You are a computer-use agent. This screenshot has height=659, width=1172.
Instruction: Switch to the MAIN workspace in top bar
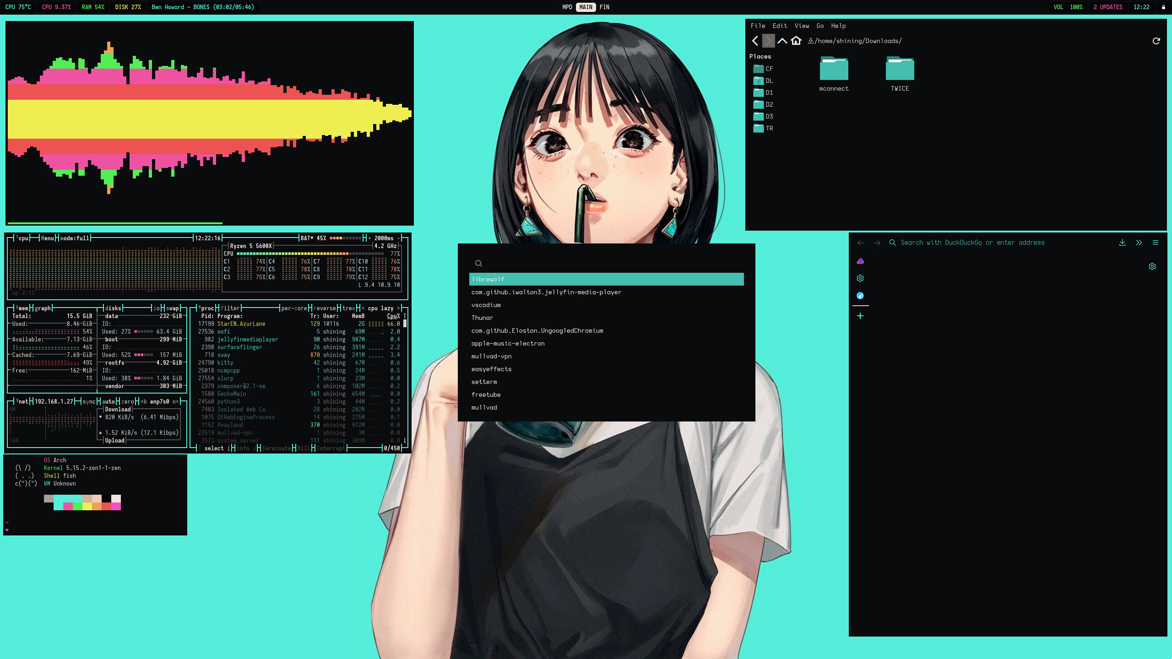coord(586,7)
